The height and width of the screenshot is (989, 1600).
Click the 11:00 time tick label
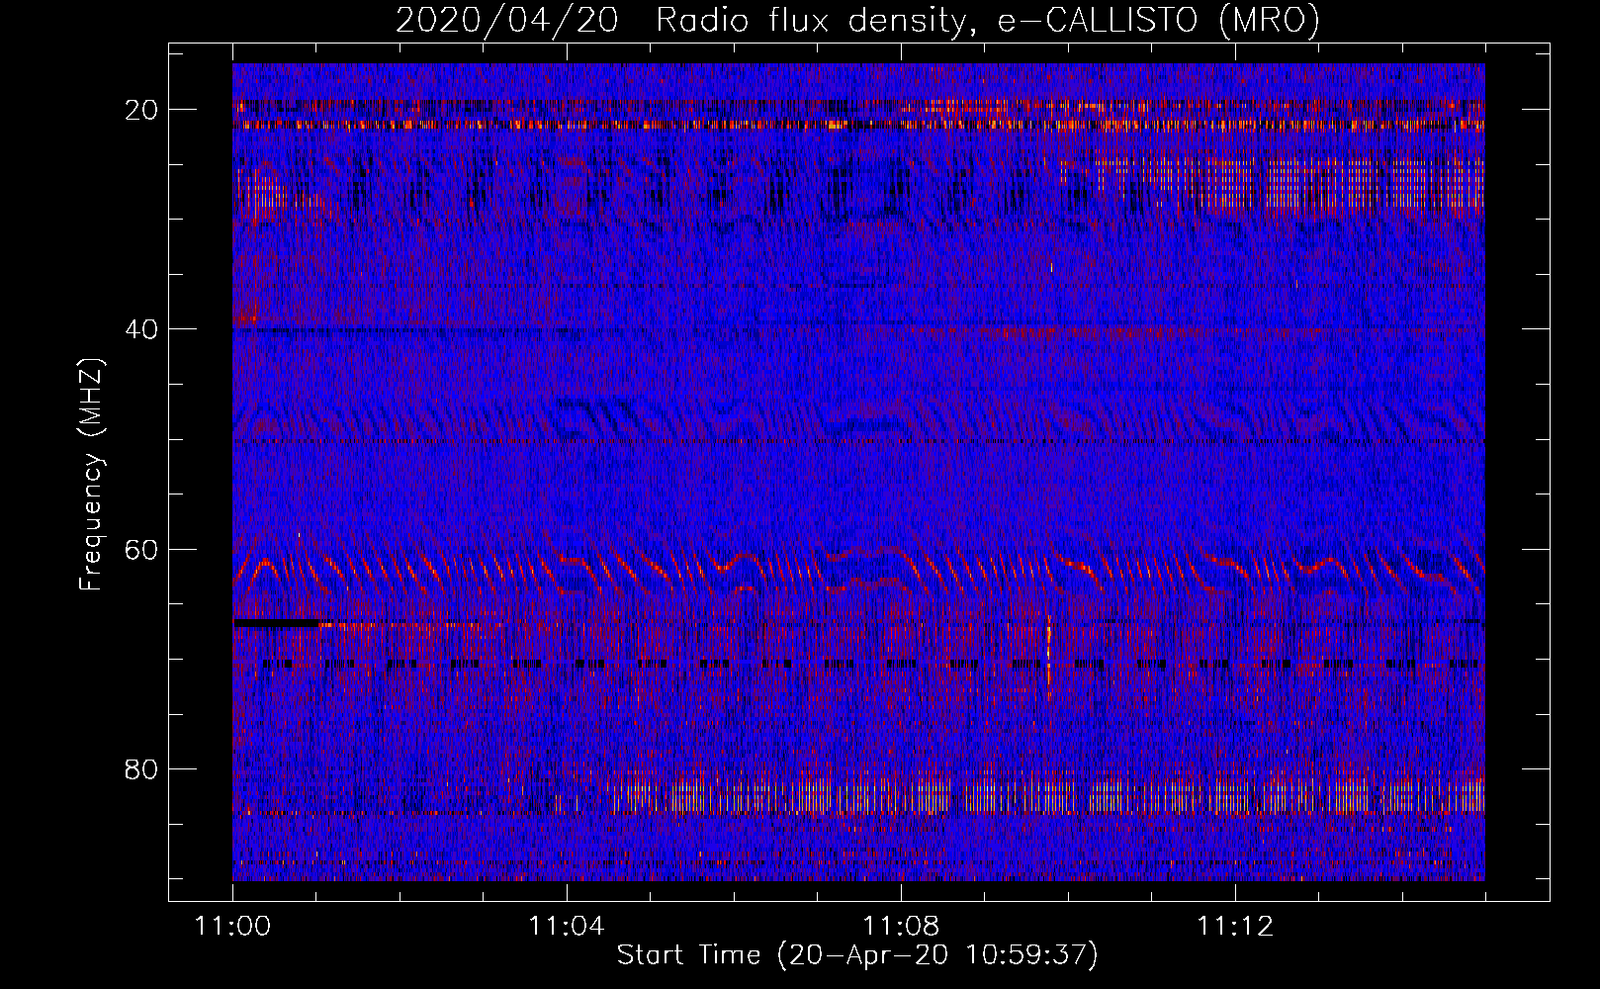(x=232, y=927)
